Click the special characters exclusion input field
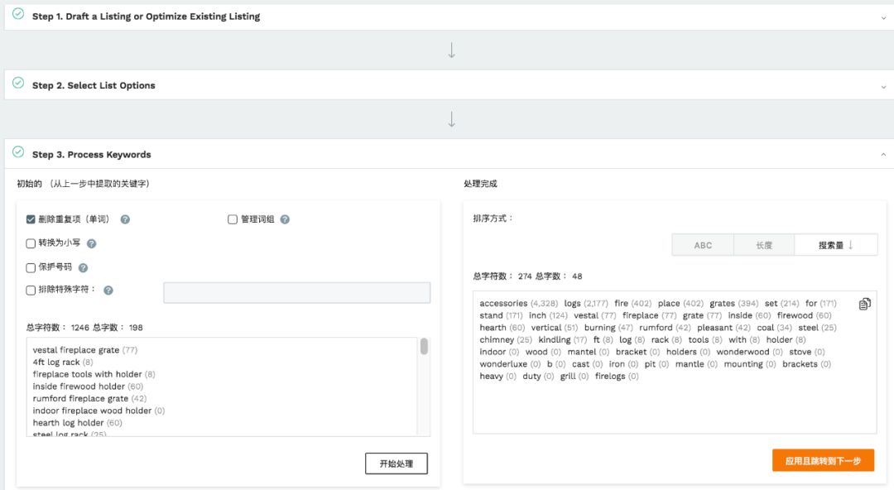This screenshot has width=894, height=490. [296, 293]
